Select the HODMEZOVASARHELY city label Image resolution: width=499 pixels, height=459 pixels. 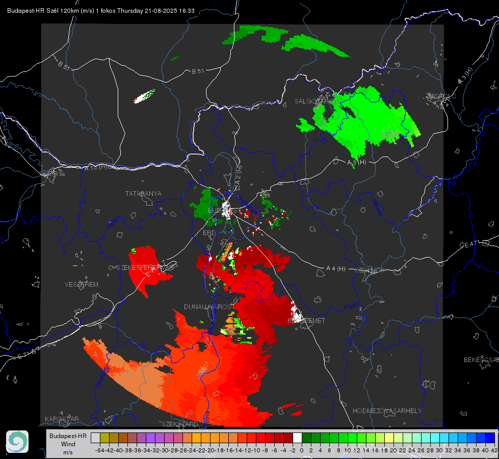coord(387,411)
